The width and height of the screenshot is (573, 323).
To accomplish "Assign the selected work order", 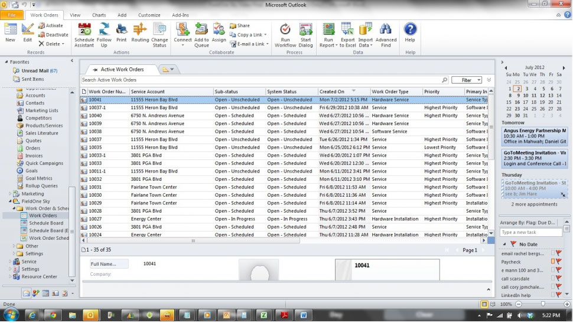I will pyautogui.click(x=219, y=32).
